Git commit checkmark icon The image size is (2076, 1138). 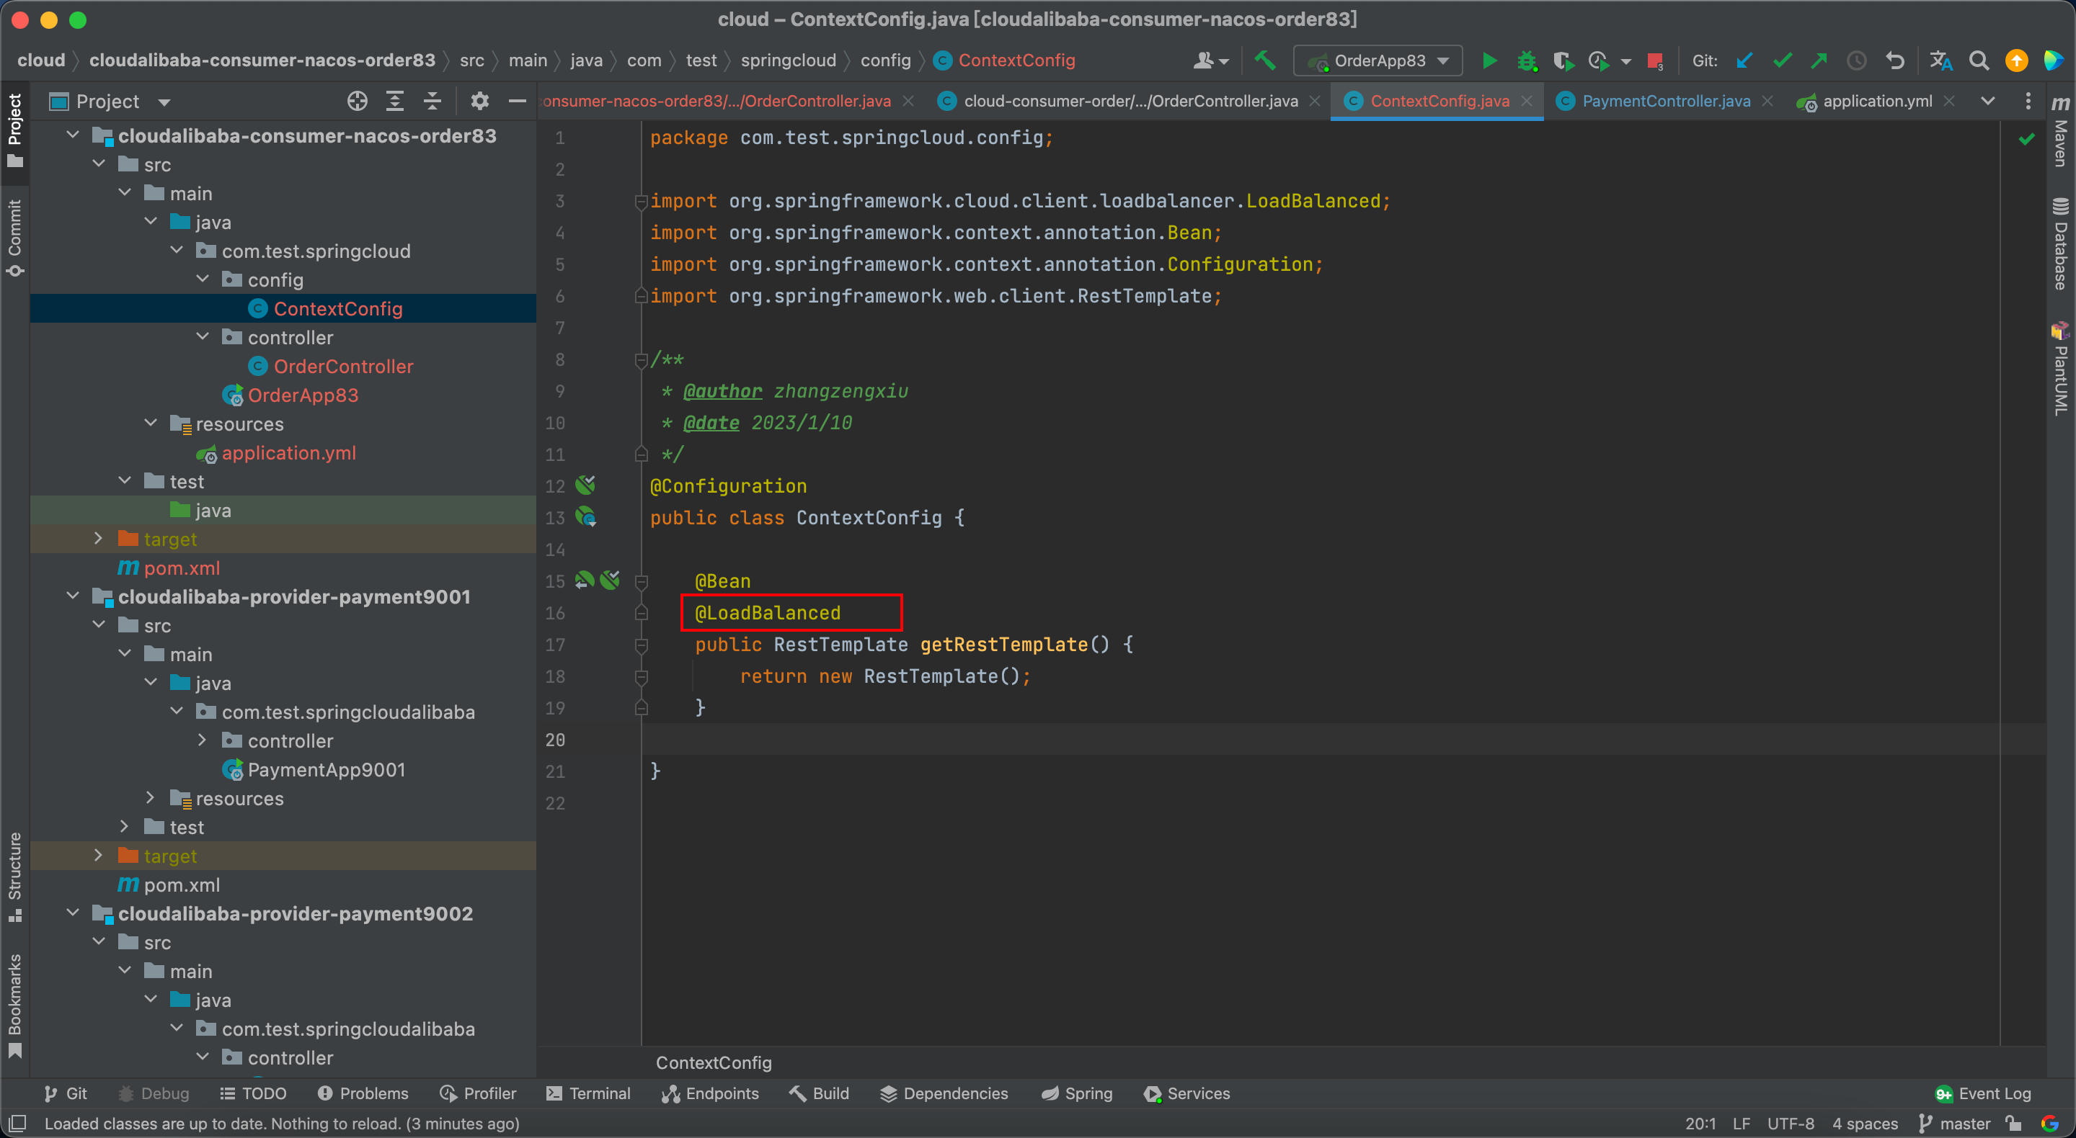(x=1782, y=61)
